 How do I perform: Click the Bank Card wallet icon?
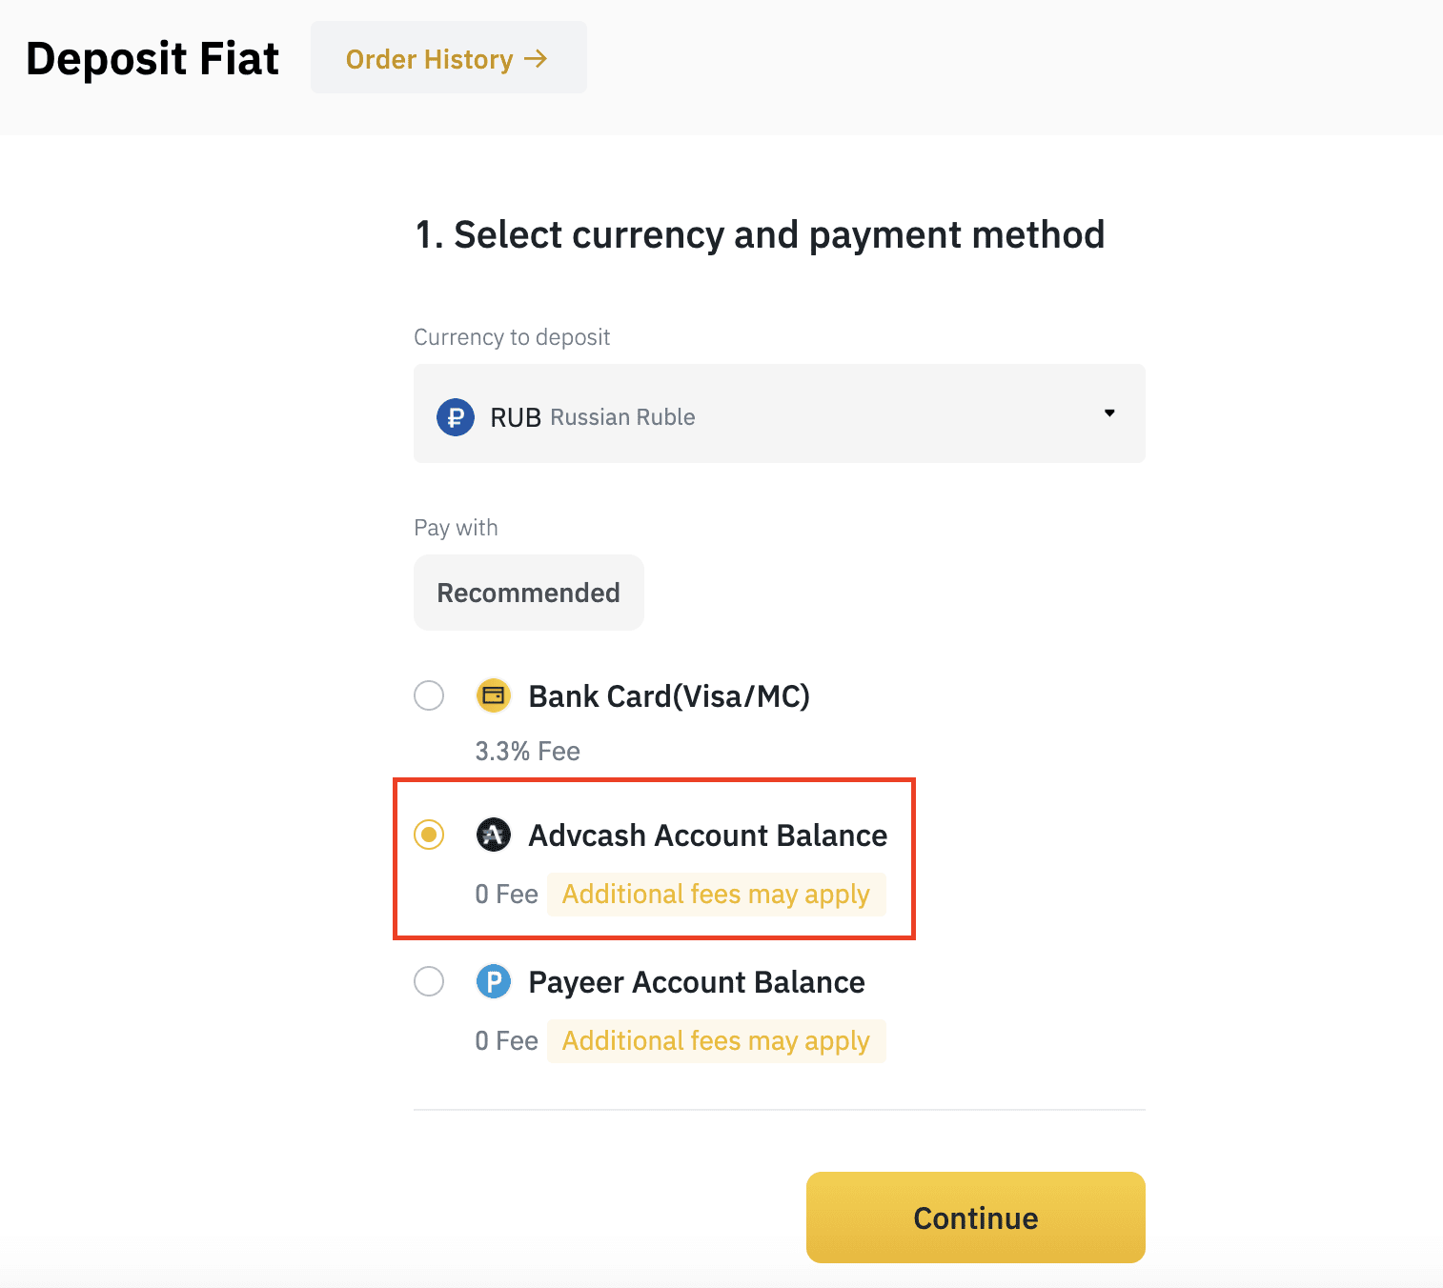[494, 695]
